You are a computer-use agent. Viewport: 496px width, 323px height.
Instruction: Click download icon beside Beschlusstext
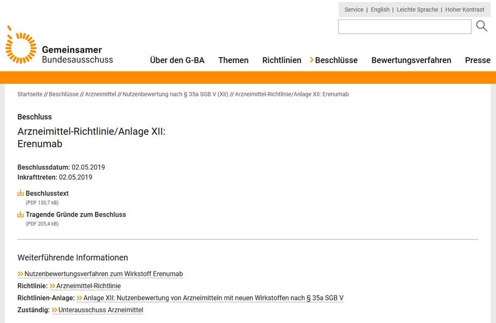(x=20, y=193)
